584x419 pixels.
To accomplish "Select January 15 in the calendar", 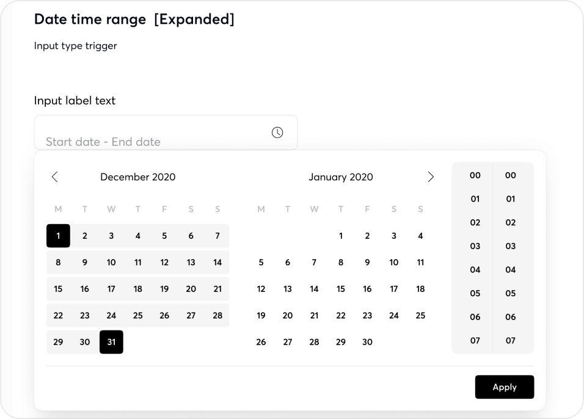I will click(x=341, y=289).
